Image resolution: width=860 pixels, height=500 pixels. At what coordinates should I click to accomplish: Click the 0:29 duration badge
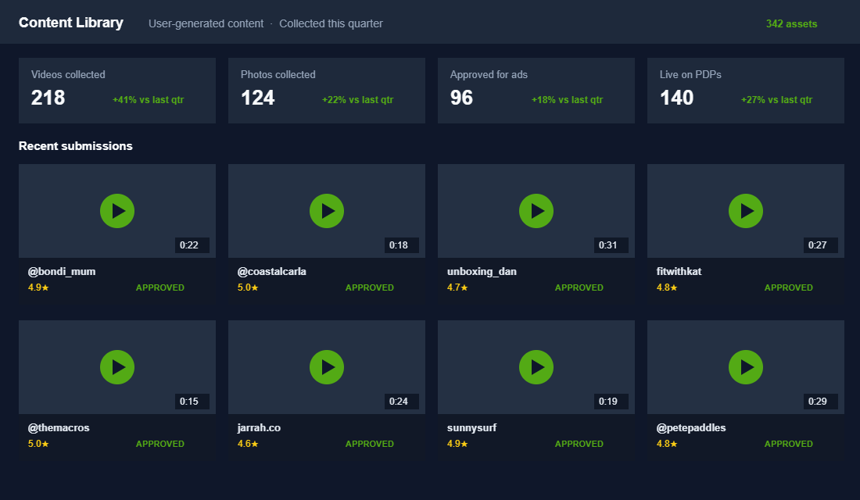pos(820,402)
